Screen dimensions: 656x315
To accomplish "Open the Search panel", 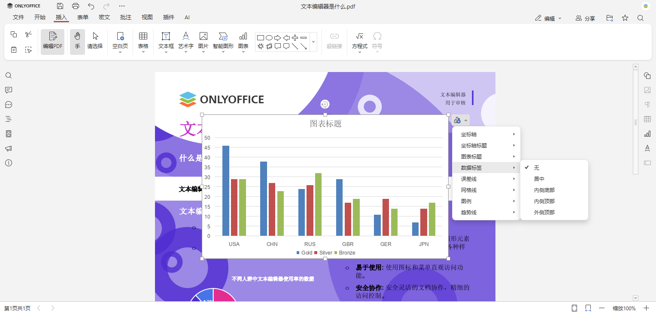I will [x=9, y=75].
